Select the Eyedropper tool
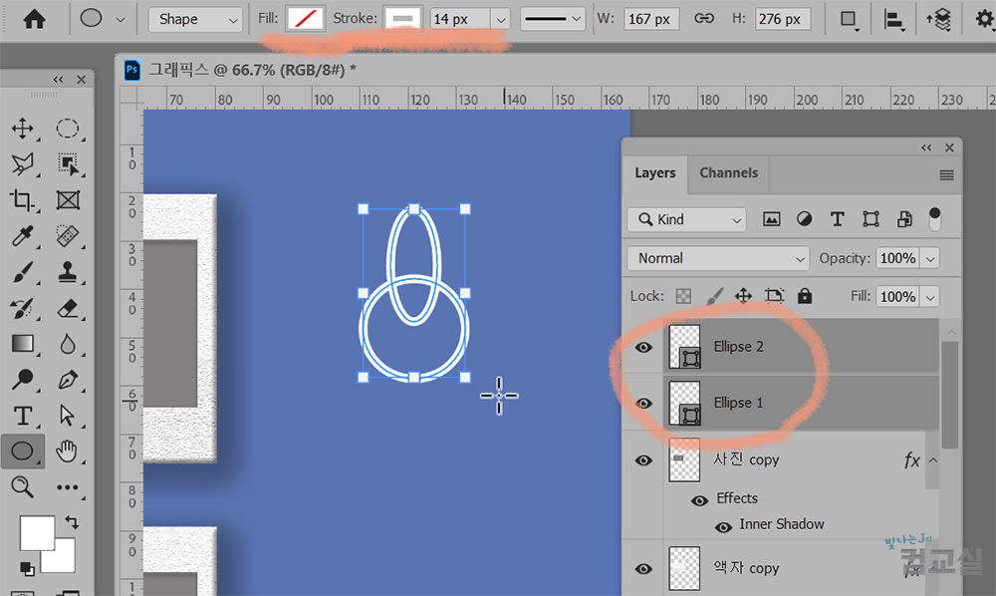 click(x=23, y=236)
